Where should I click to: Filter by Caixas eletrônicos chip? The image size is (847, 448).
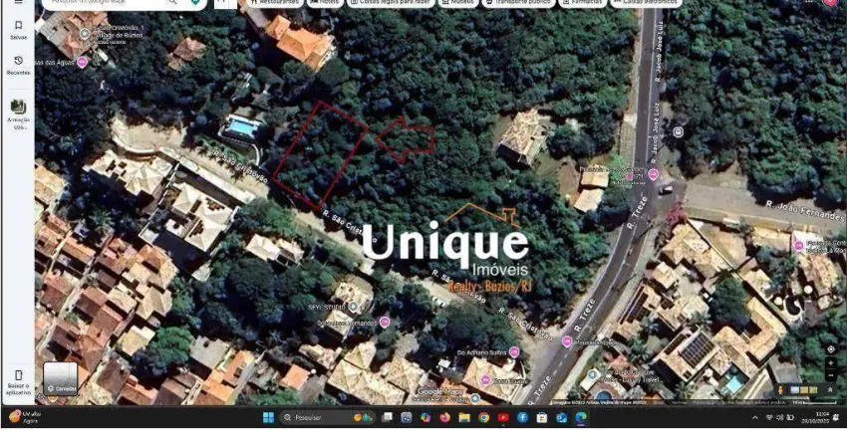tap(646, 2)
